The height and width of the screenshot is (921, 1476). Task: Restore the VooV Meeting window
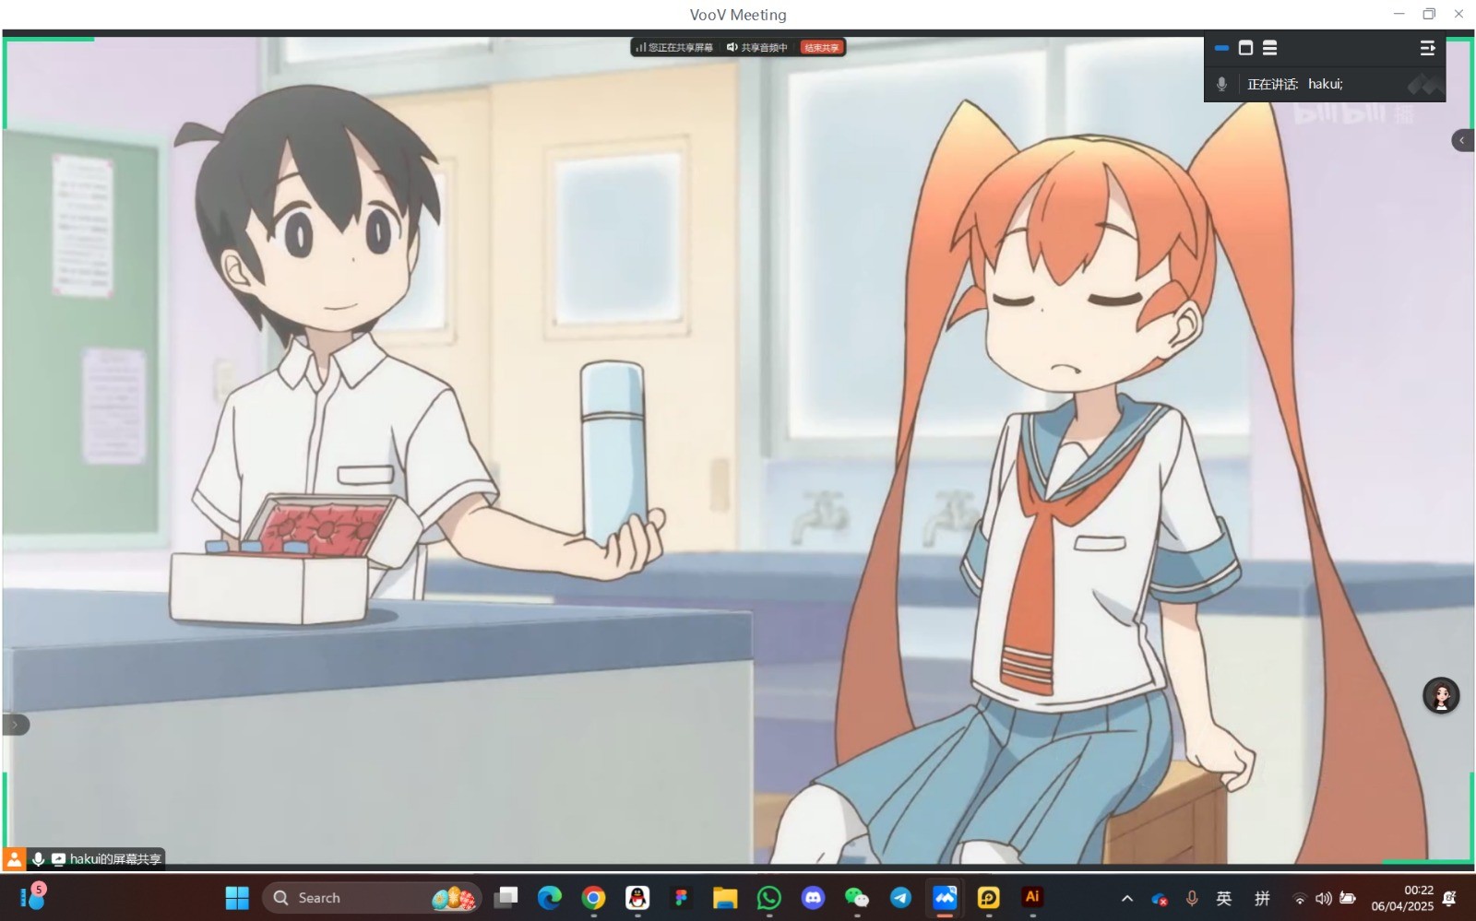1429,14
